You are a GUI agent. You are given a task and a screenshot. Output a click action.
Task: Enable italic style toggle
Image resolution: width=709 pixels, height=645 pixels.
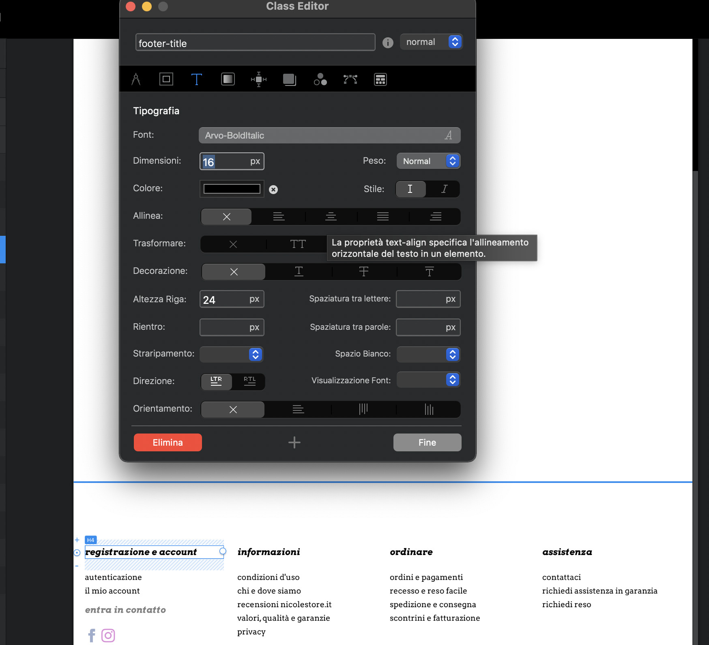point(444,189)
